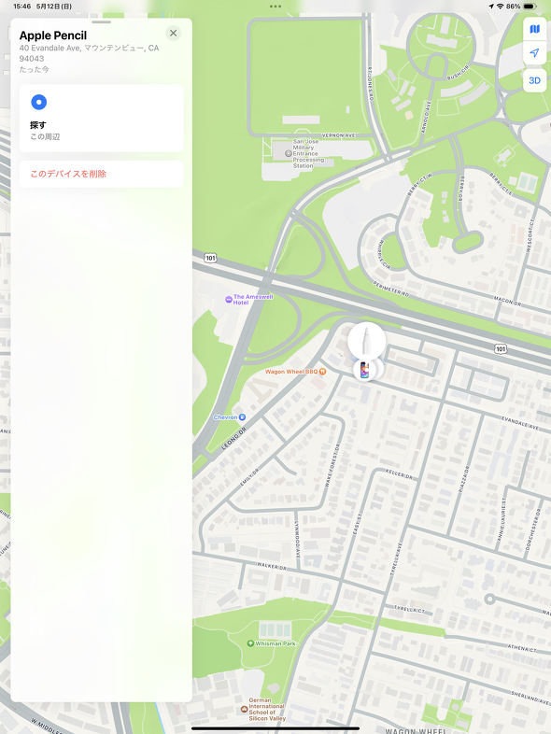Image resolution: width=551 pixels, height=734 pixels.
Task: Open the map mode selector icon
Action: pos(534,30)
